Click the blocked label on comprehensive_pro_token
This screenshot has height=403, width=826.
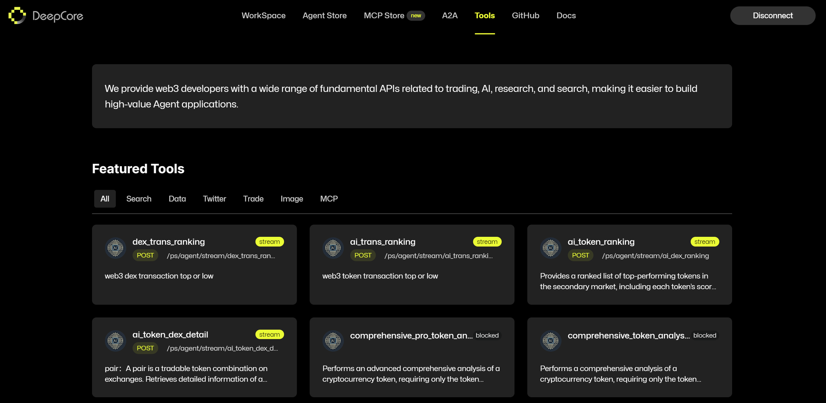(x=487, y=336)
